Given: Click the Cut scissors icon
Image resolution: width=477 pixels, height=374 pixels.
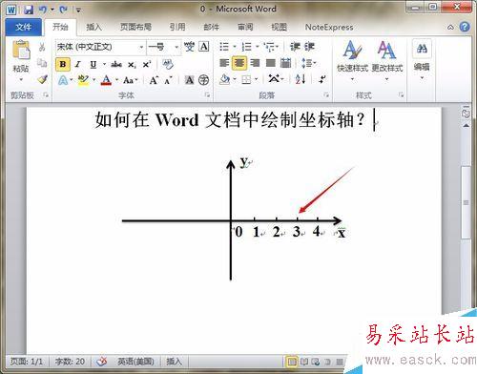Looking at the screenshot, I should point(42,48).
